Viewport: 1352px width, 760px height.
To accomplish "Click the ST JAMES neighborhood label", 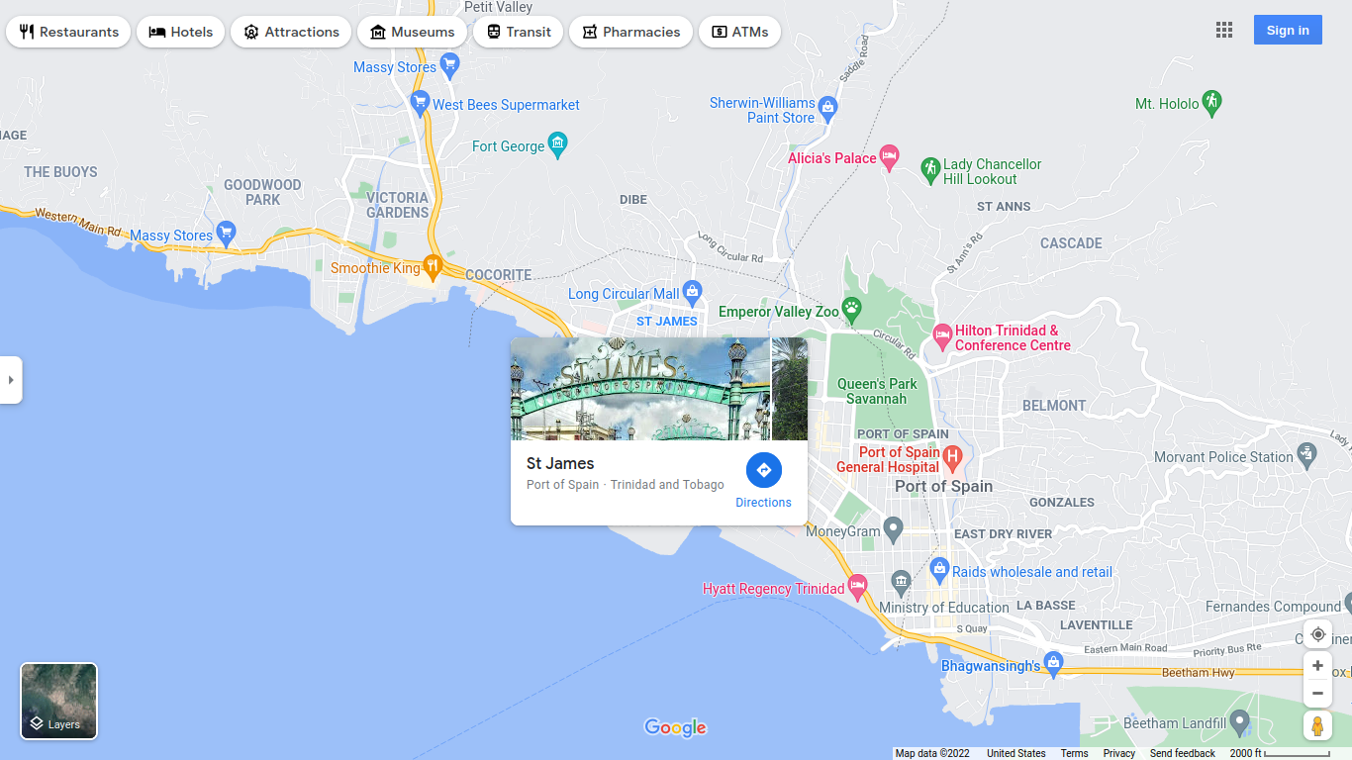I will click(x=667, y=322).
